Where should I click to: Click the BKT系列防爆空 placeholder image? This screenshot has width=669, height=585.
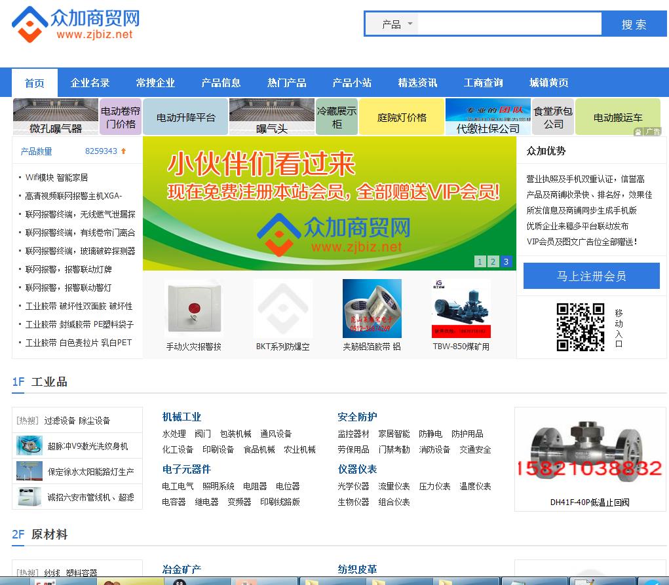pyautogui.click(x=282, y=309)
